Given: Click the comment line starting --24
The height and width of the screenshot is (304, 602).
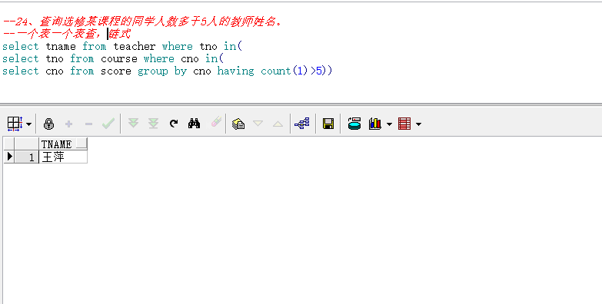Looking at the screenshot, I should (x=142, y=21).
